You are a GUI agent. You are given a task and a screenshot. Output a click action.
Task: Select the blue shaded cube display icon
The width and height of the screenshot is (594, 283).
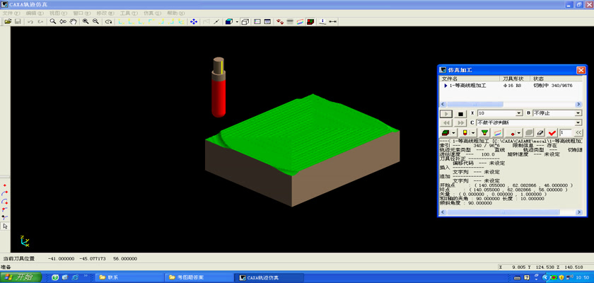(x=229, y=22)
